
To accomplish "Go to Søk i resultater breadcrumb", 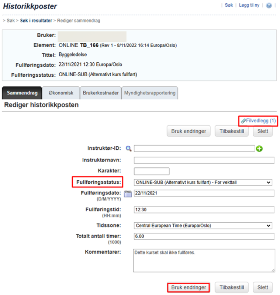I will (x=36, y=21).
